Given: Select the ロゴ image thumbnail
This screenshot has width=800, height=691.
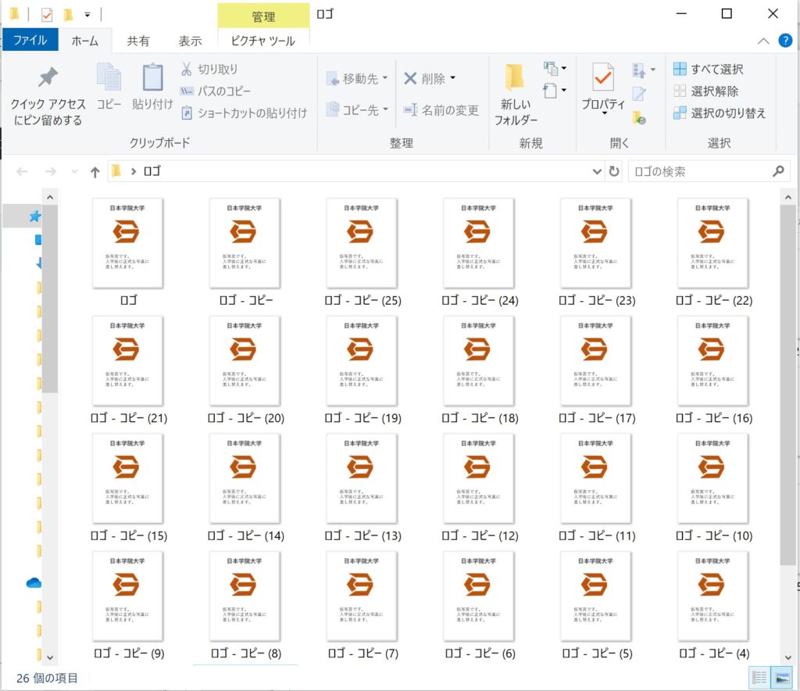Looking at the screenshot, I should click(x=127, y=243).
